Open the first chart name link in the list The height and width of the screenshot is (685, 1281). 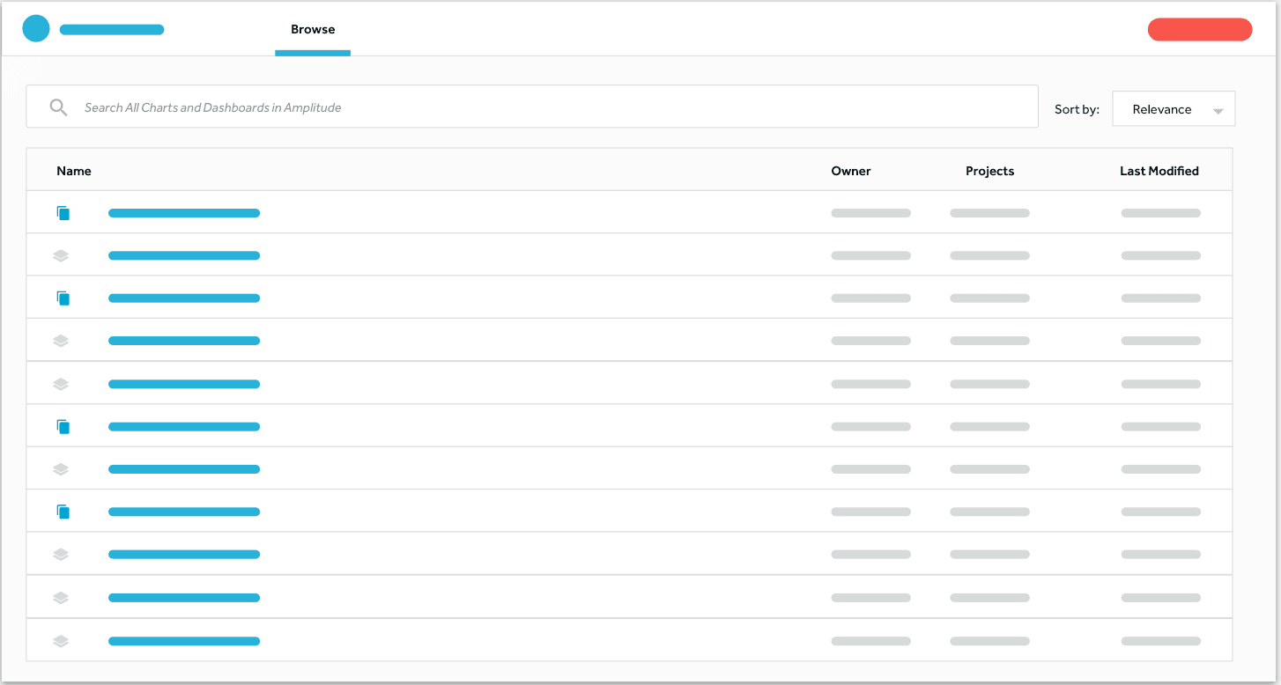184,212
